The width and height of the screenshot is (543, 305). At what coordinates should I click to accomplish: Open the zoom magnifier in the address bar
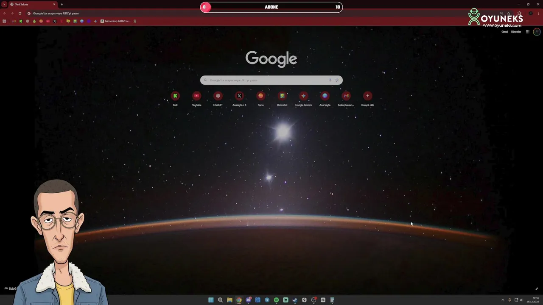point(502,13)
